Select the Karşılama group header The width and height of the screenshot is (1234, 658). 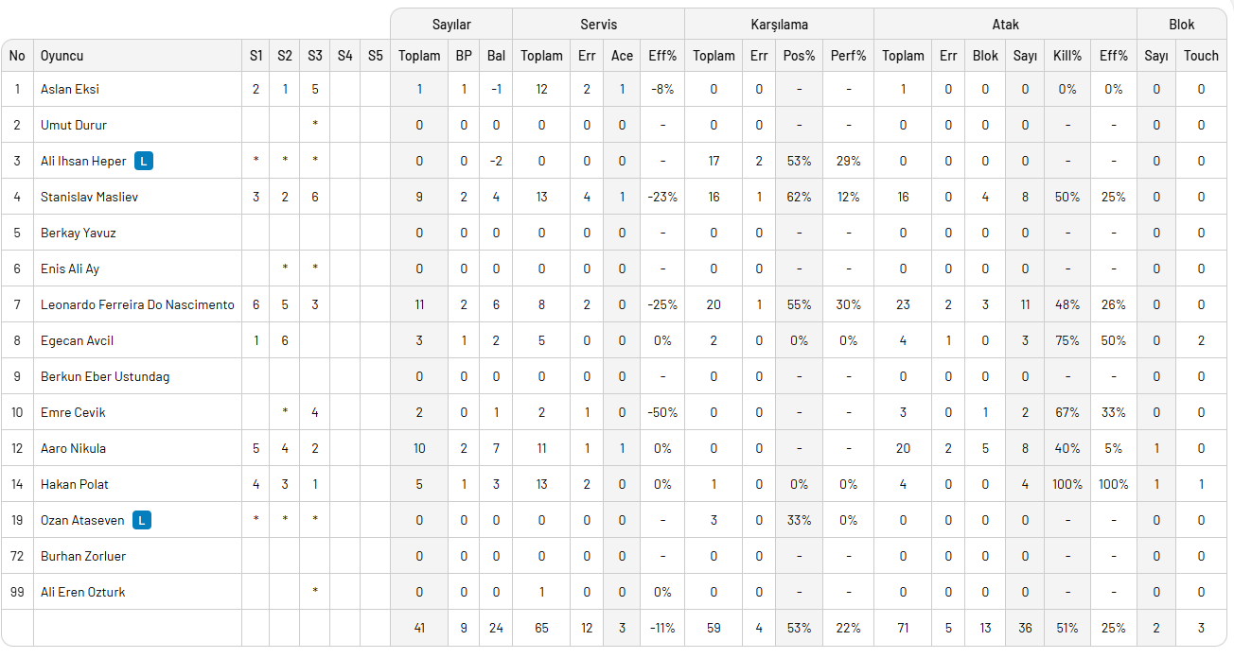coord(778,25)
